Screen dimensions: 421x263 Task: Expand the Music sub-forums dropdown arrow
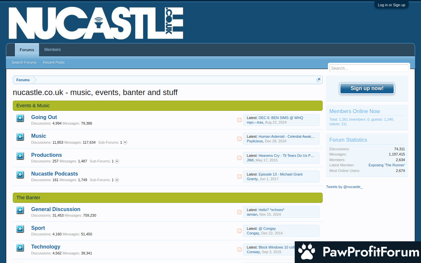[x=125, y=142]
